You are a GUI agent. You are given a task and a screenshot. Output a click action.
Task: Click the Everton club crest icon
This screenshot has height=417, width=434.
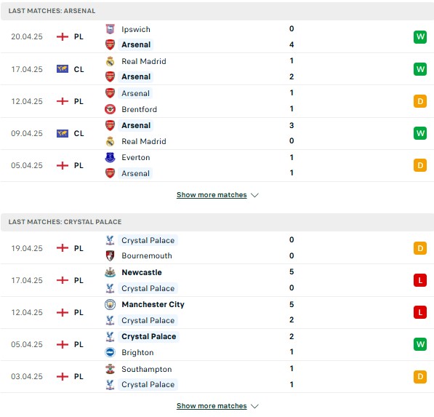pyautogui.click(x=110, y=157)
